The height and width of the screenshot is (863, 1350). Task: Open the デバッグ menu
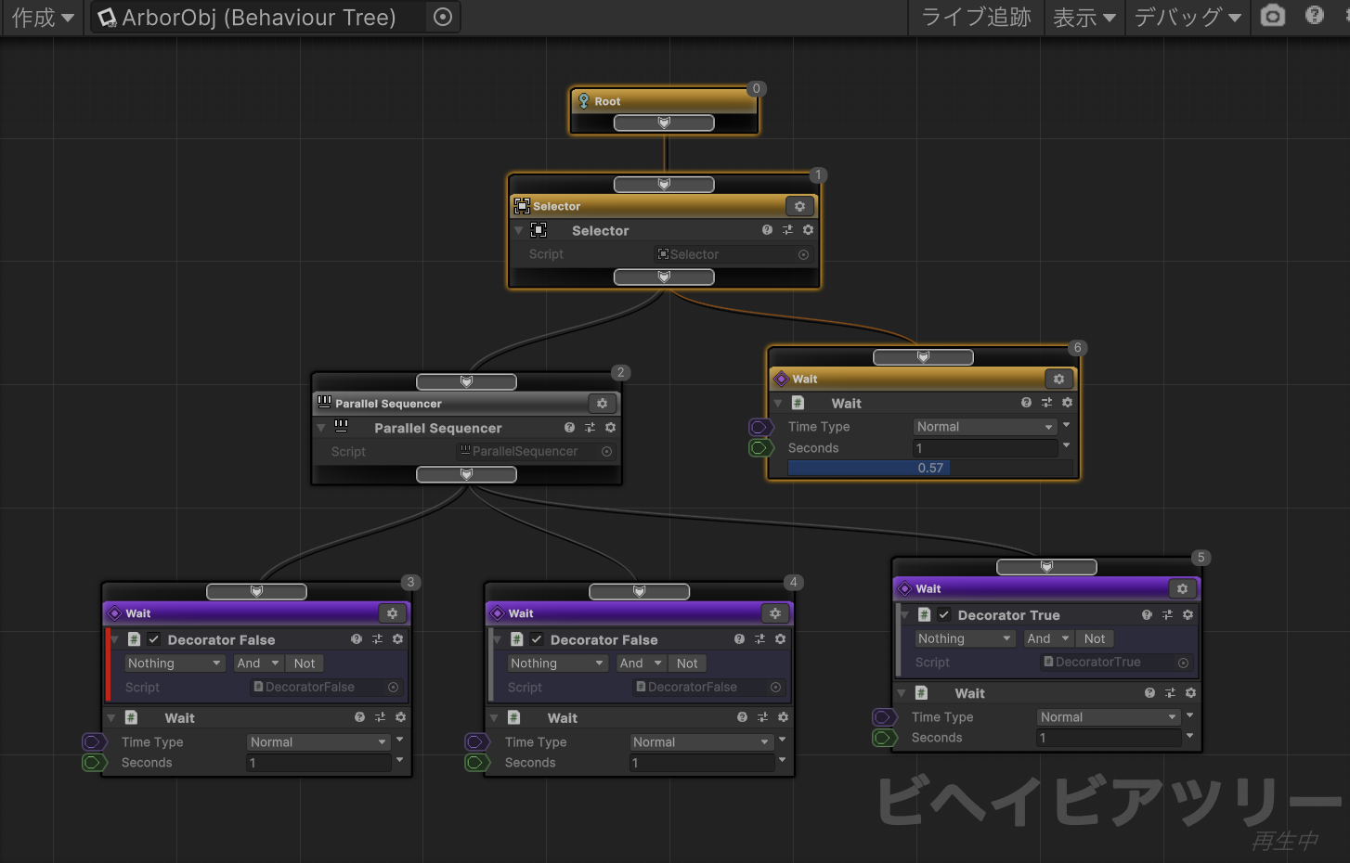[1187, 17]
